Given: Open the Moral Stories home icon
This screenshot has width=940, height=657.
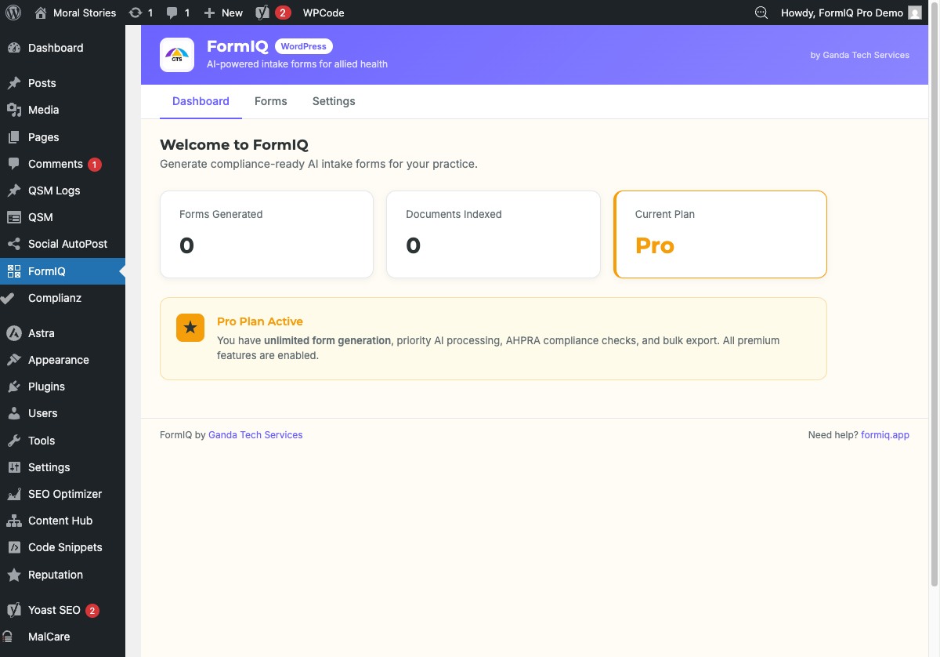Looking at the screenshot, I should click(x=41, y=13).
